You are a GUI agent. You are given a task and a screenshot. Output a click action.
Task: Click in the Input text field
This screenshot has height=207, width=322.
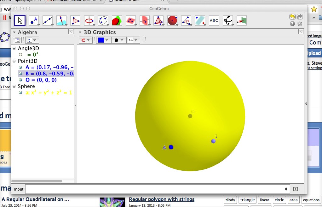[157, 189]
